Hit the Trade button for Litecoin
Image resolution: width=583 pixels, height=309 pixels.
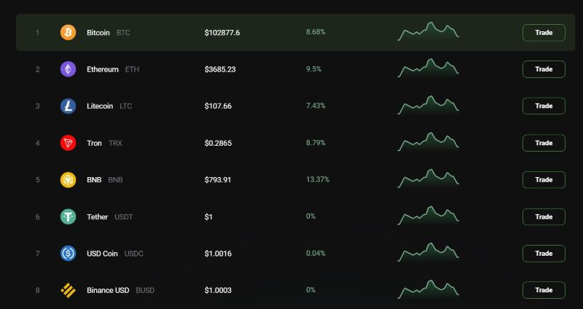tap(544, 106)
